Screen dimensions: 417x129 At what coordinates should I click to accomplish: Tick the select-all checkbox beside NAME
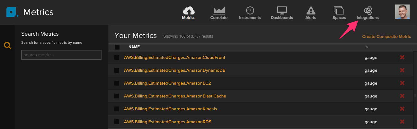click(x=117, y=47)
